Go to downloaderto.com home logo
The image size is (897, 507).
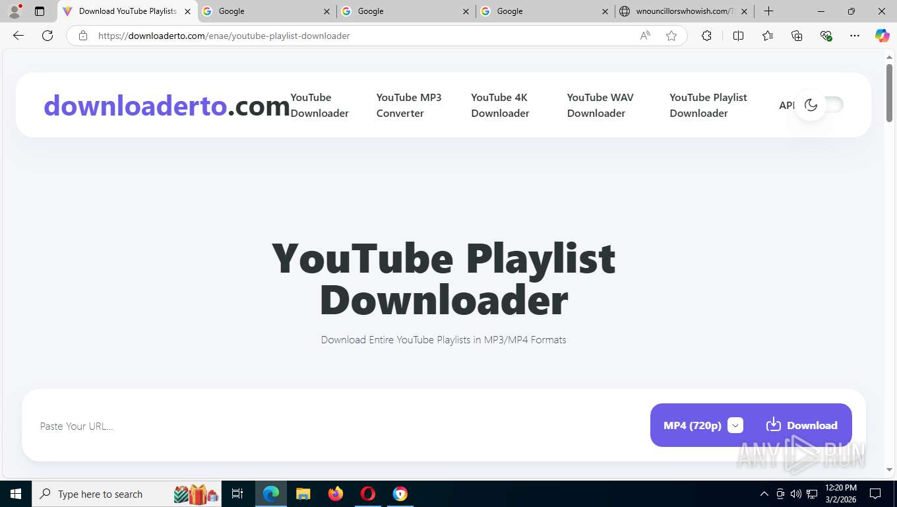167,106
